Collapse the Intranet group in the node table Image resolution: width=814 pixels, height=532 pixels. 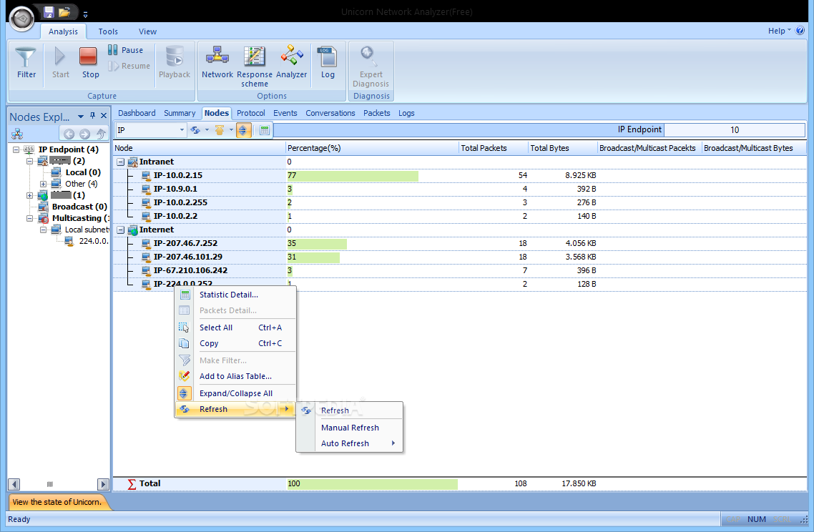click(x=120, y=162)
